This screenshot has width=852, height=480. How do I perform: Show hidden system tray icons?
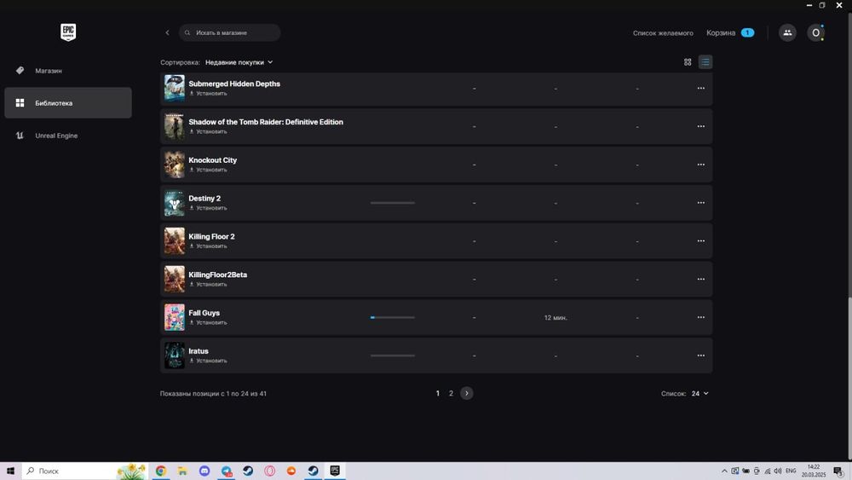(x=724, y=471)
